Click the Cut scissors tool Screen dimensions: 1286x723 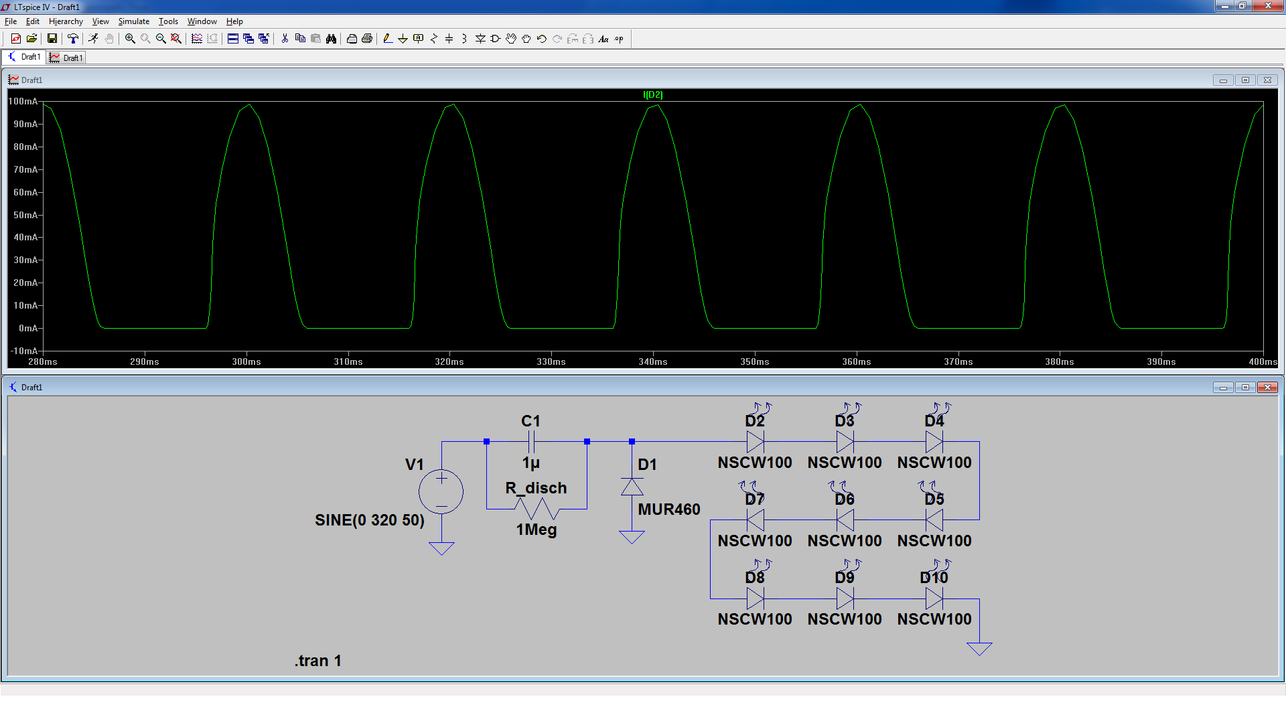[285, 39]
